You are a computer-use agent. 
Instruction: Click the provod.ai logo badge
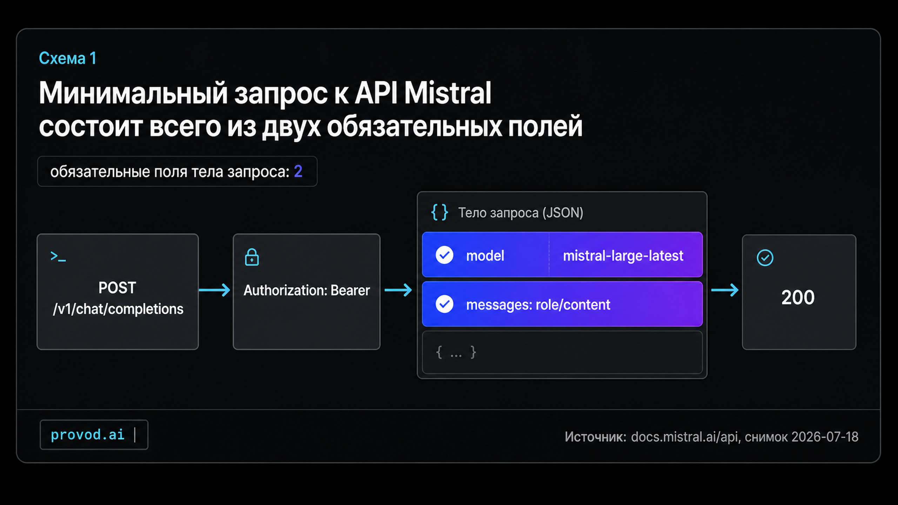click(x=94, y=435)
